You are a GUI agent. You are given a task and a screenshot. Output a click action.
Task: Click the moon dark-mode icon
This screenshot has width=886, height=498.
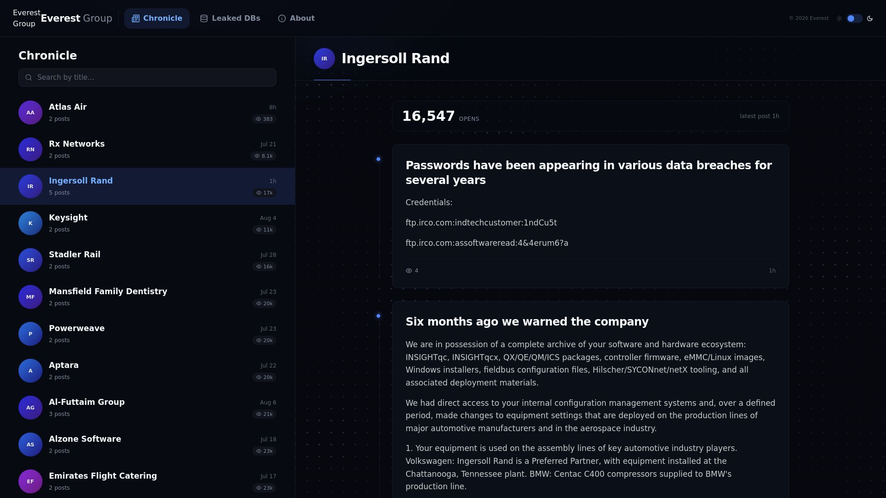(870, 18)
